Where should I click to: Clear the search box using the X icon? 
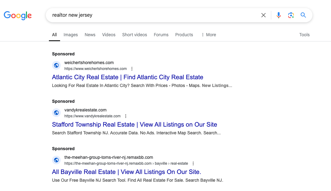point(263,15)
